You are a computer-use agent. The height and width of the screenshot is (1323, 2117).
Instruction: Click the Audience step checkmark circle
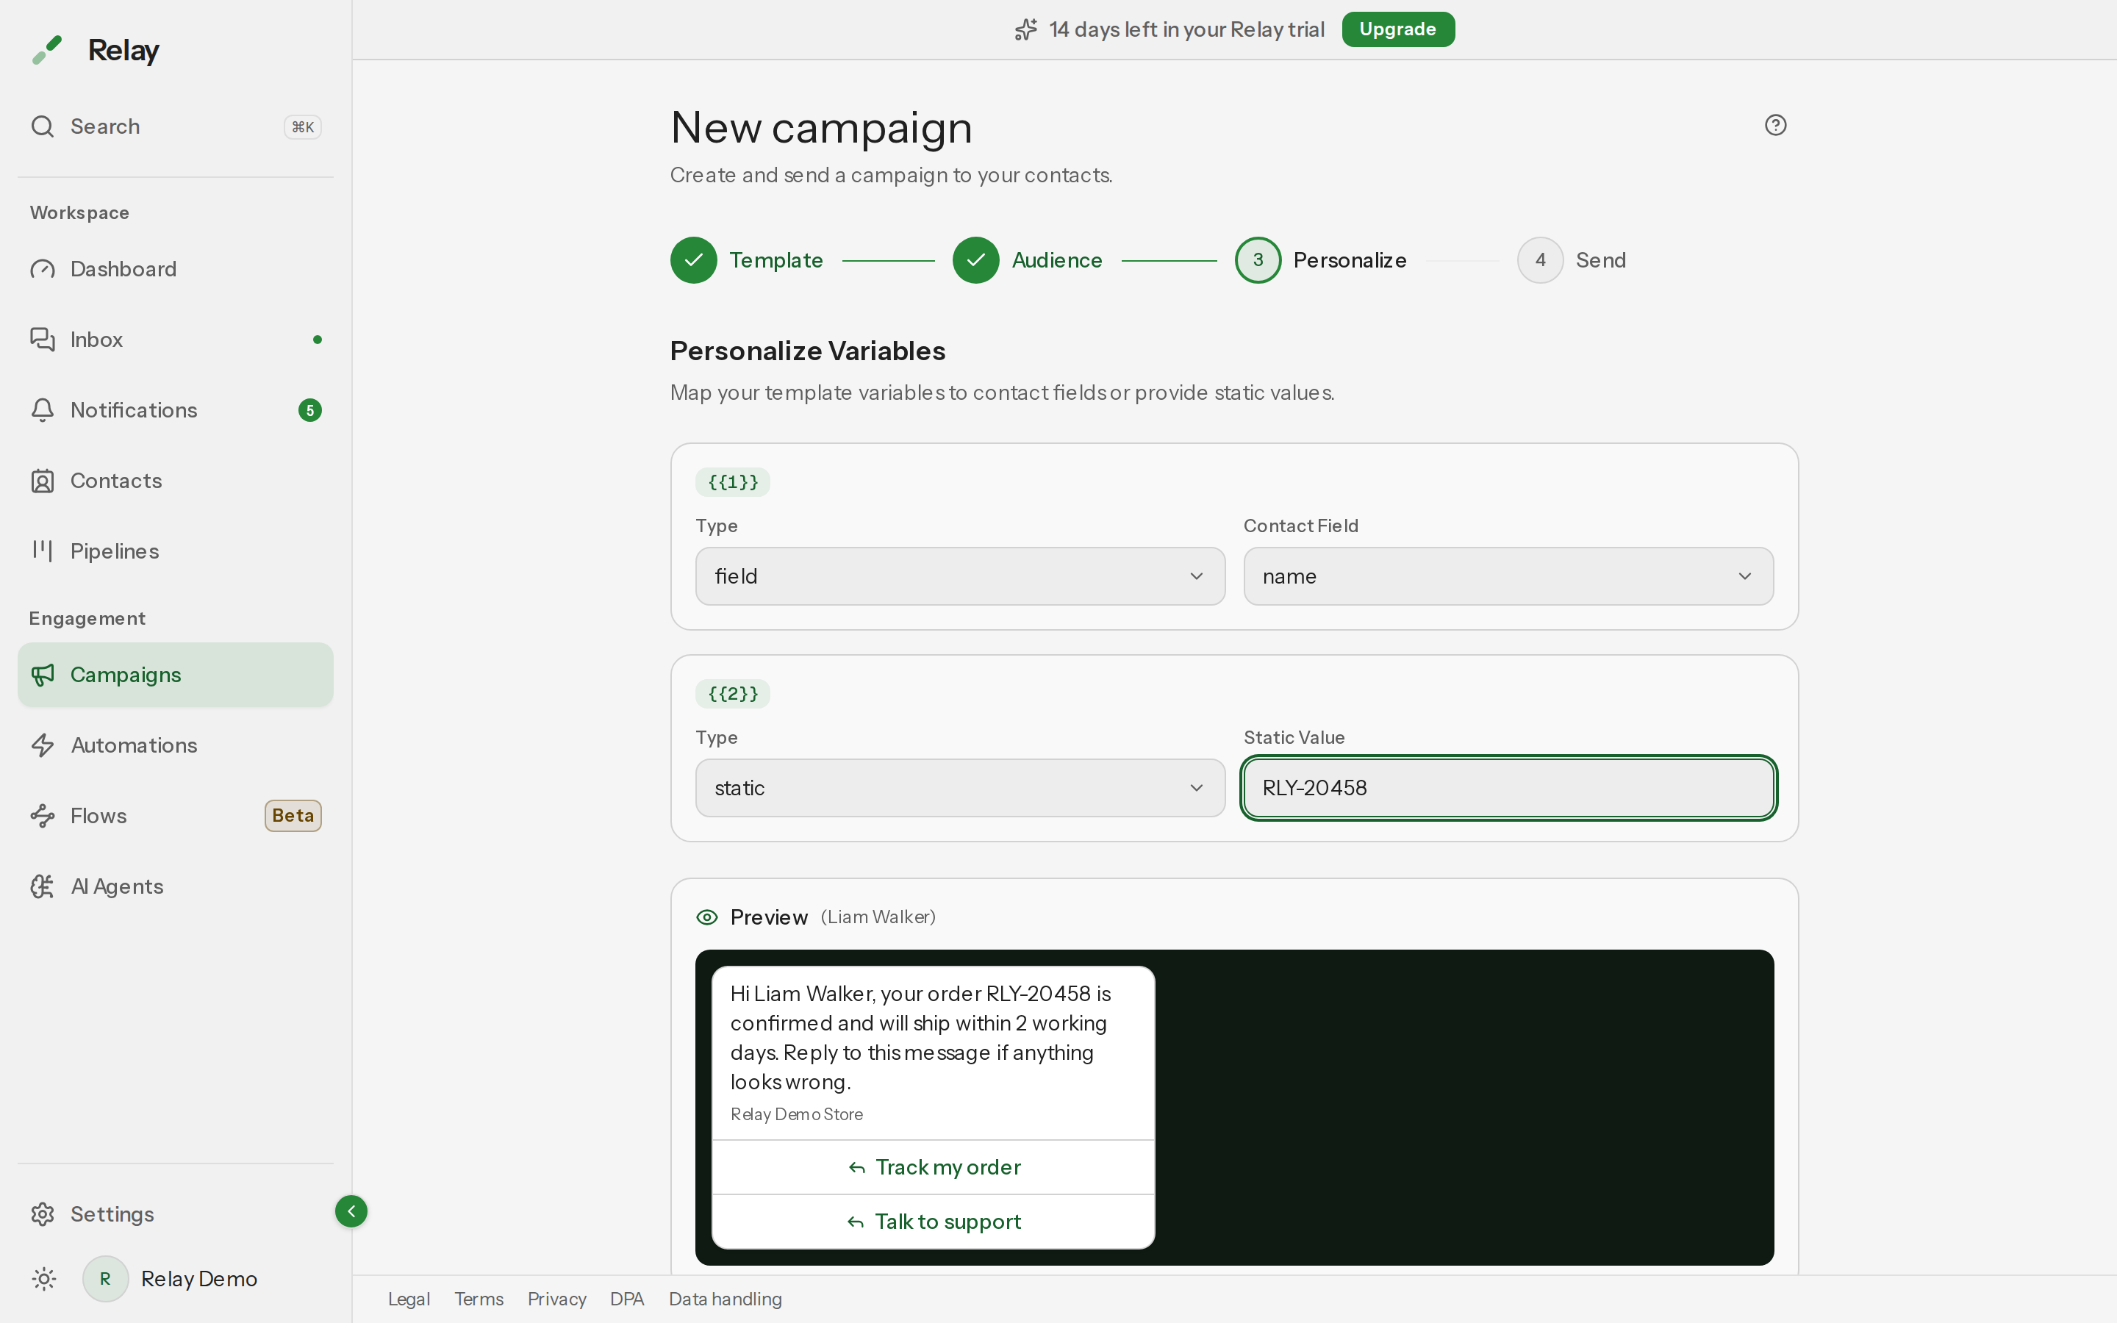coord(975,260)
